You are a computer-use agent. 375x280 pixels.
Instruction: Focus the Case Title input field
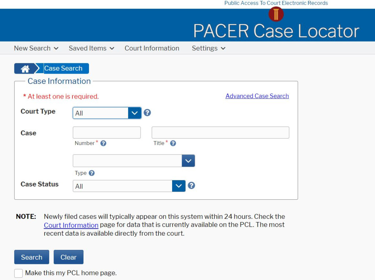220,133
